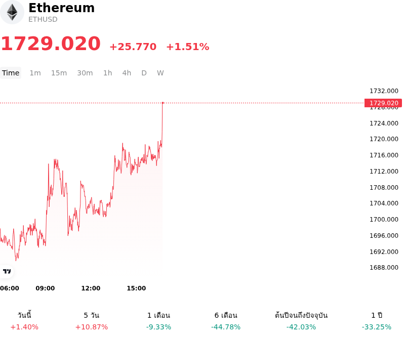Click the 12:00 time axis label

click(91, 288)
